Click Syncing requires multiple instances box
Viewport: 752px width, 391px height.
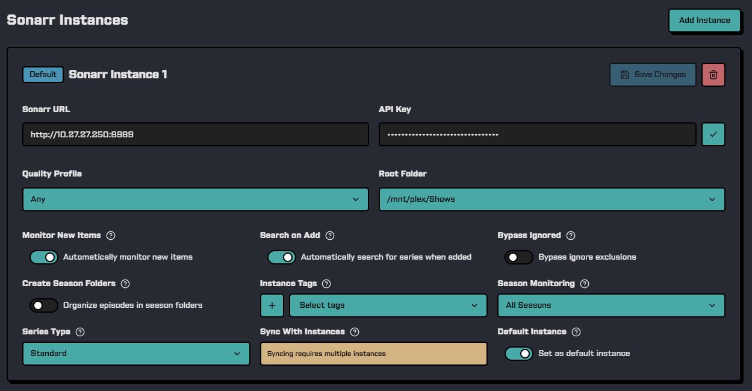(373, 354)
